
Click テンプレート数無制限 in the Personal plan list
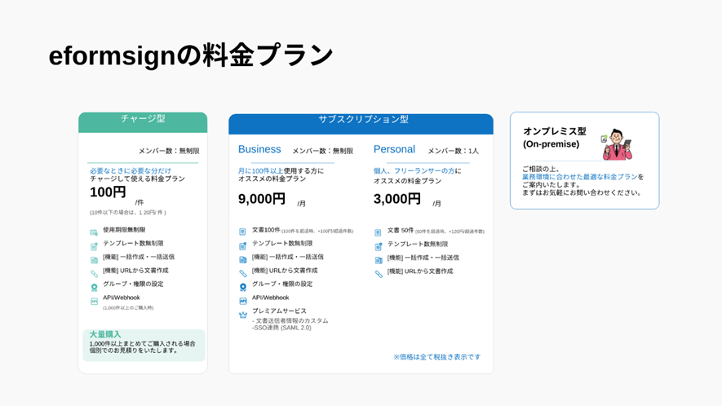418,244
